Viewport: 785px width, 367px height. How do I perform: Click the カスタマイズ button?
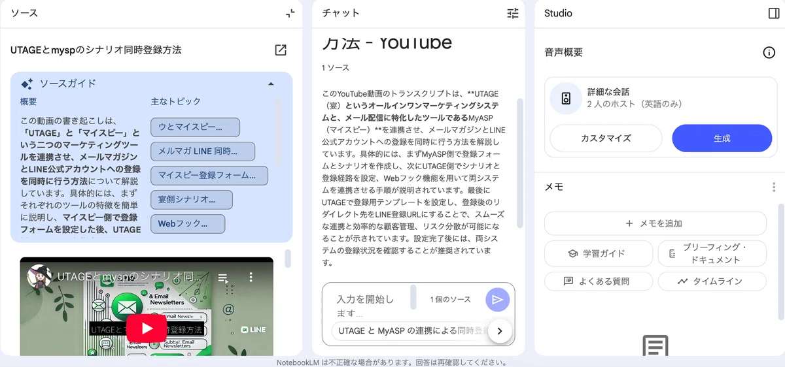click(606, 138)
